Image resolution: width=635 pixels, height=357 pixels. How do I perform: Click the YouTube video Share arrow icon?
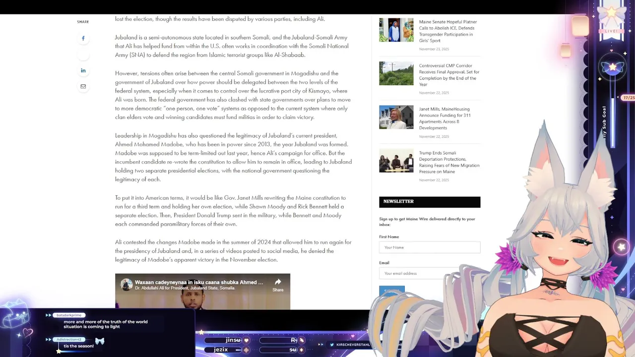pyautogui.click(x=278, y=282)
